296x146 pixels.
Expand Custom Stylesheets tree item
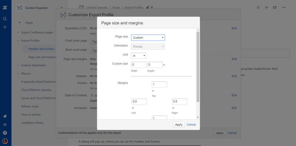click(18, 65)
